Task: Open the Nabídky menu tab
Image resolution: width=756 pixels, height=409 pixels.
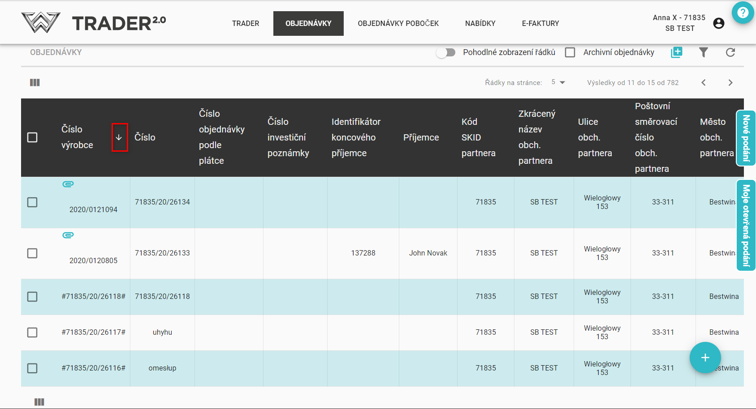Action: [480, 23]
